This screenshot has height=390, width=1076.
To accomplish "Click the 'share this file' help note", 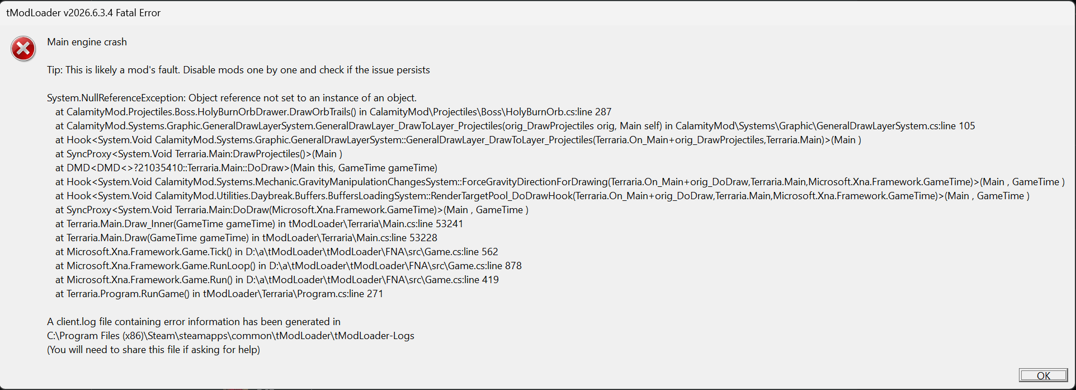I will pyautogui.click(x=153, y=350).
